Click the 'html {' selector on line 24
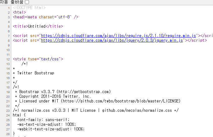 pyautogui.click(x=19, y=115)
